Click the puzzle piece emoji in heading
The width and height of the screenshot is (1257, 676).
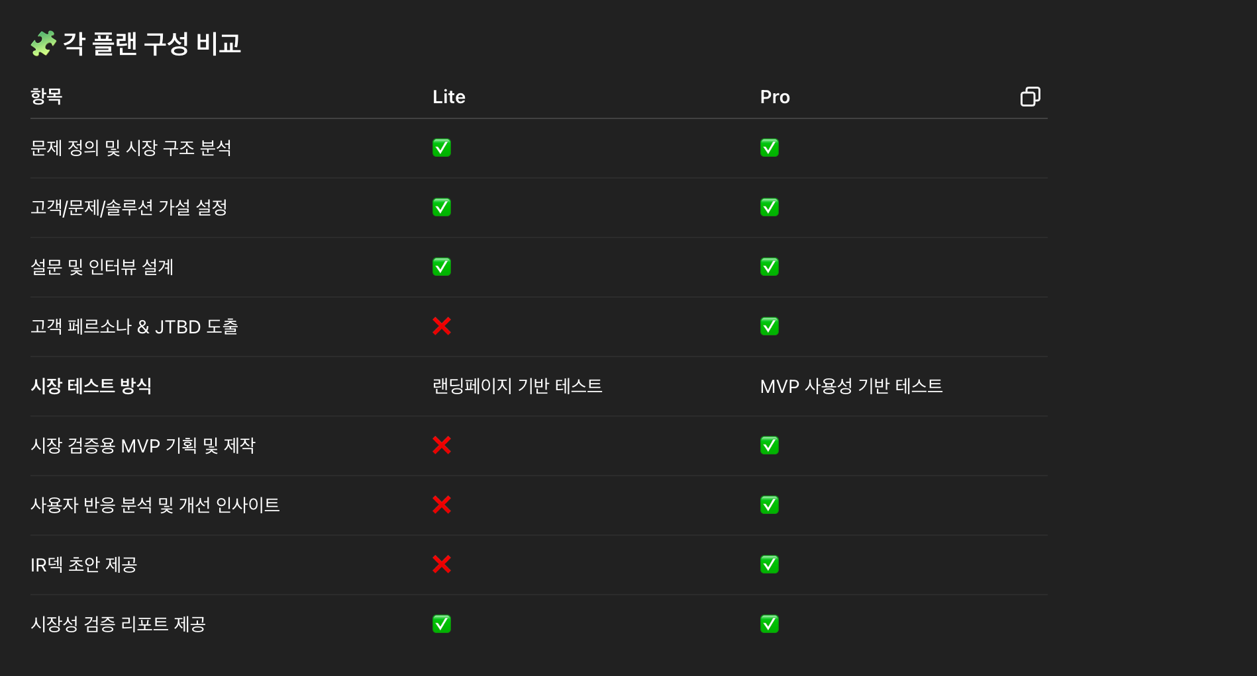(x=44, y=44)
